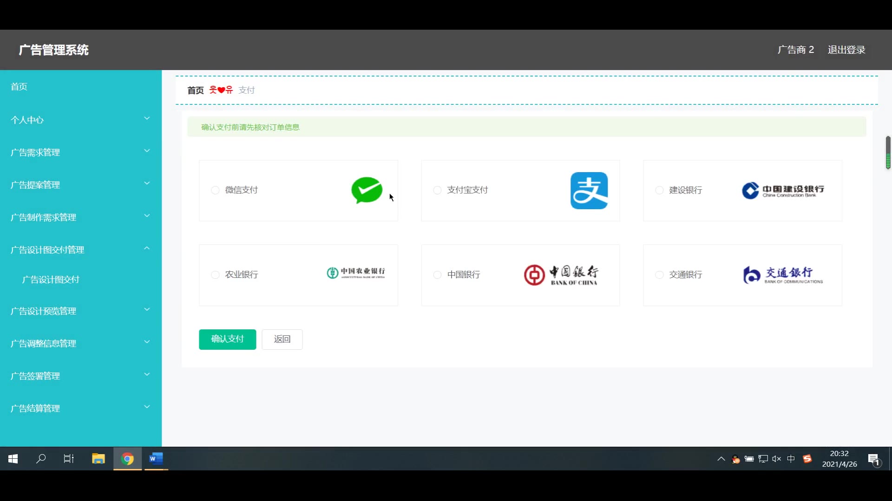Click the battery tray icon
The width and height of the screenshot is (892, 501).
749,459
